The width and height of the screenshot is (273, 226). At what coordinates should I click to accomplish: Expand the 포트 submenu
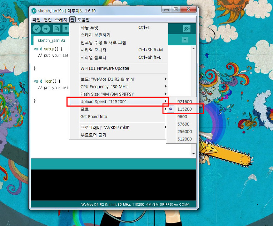point(119,109)
